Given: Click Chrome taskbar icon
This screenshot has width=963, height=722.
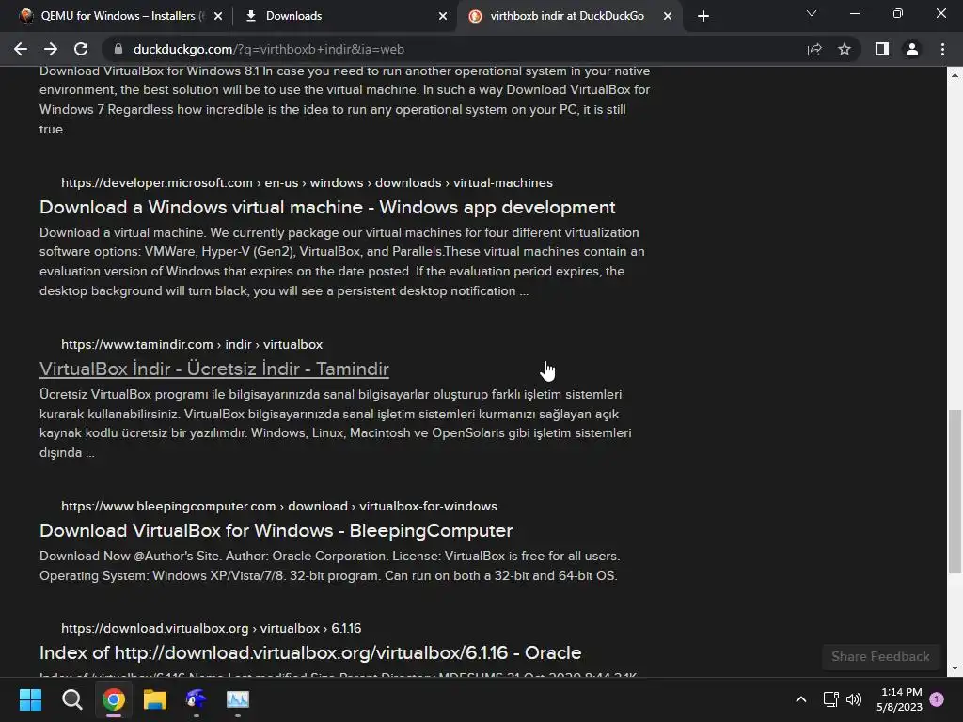Looking at the screenshot, I should (x=114, y=699).
